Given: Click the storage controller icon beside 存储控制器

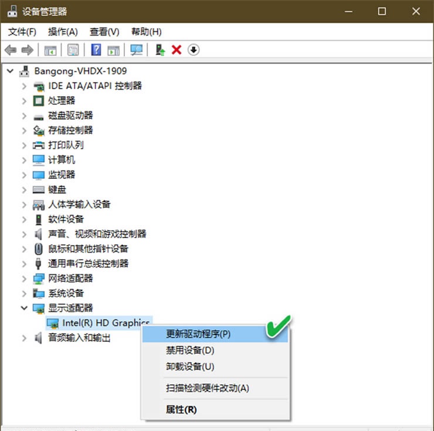Looking at the screenshot, I should coord(39,130).
